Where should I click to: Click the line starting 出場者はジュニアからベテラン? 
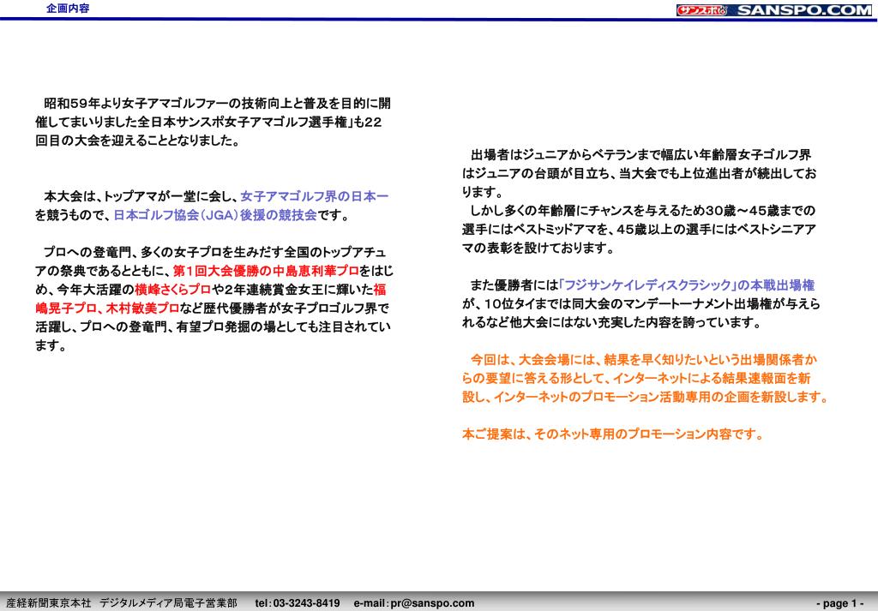pos(640,155)
